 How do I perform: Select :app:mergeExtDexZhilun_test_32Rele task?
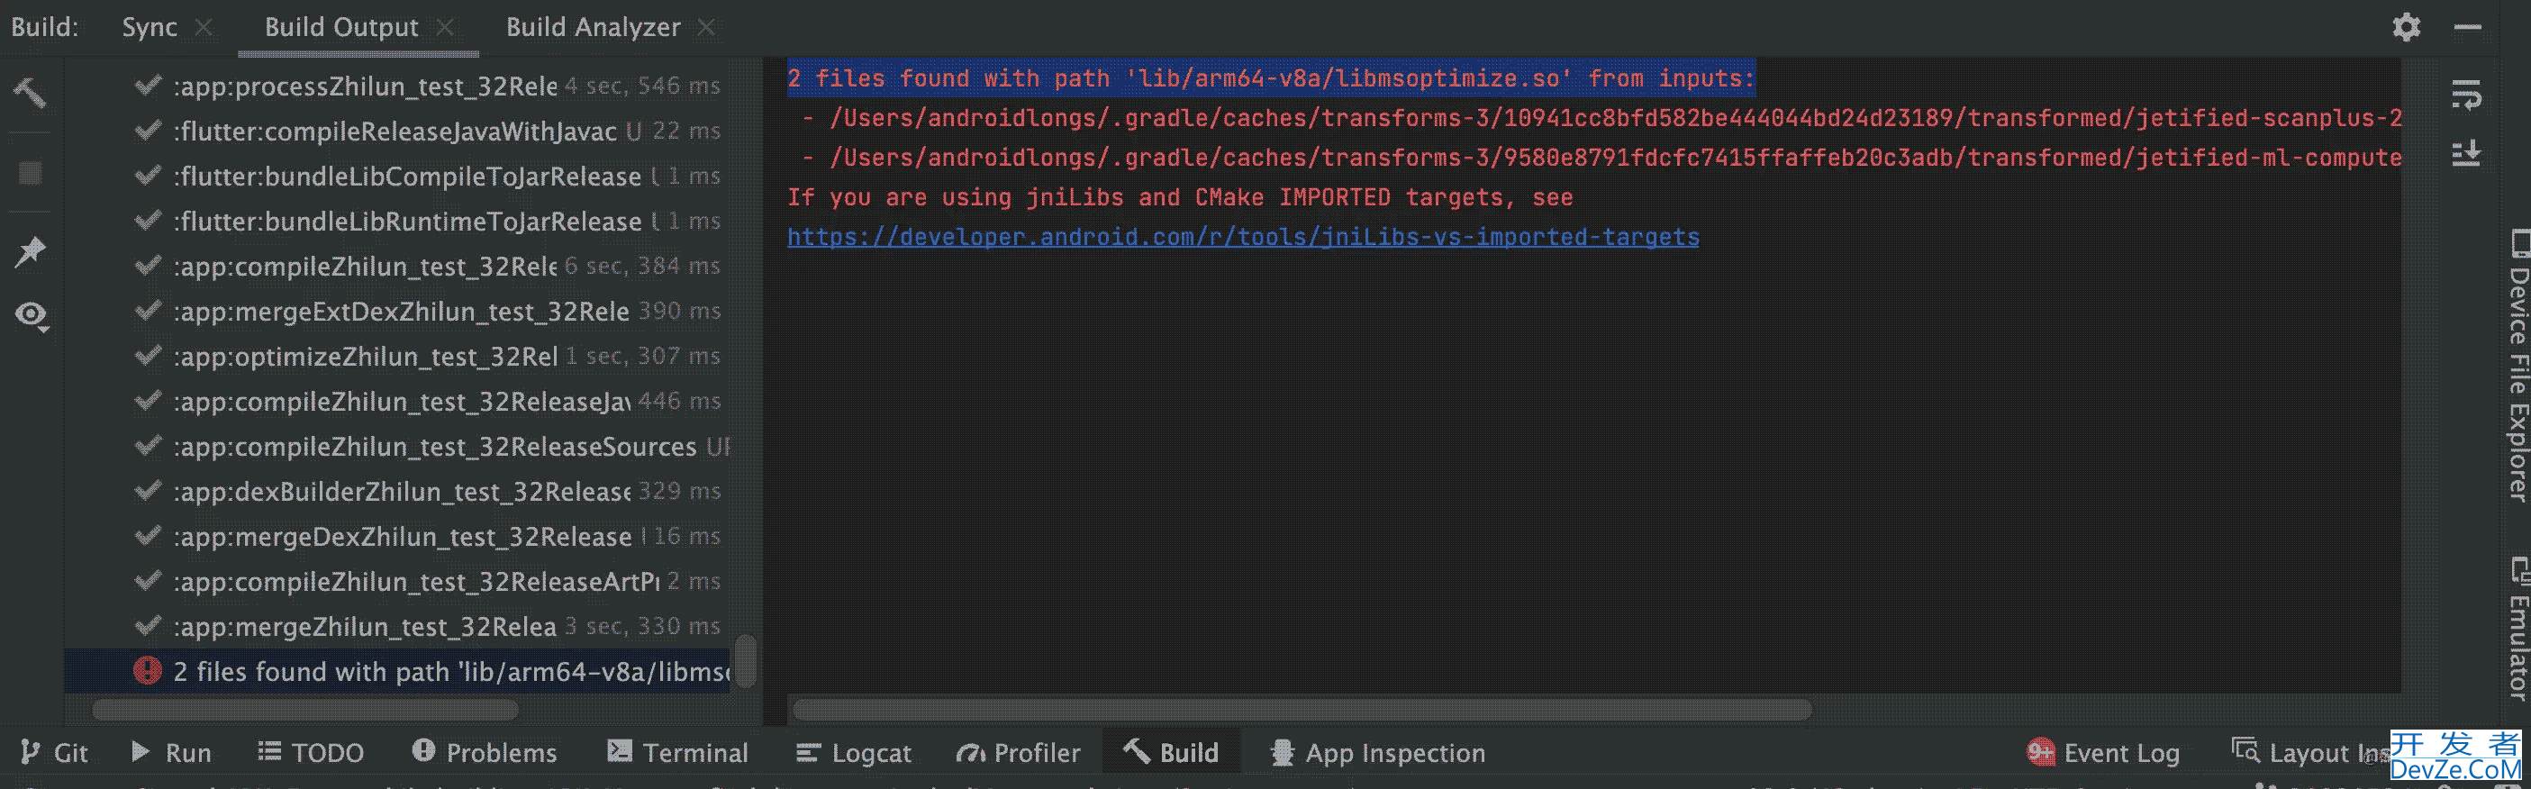pos(397,312)
